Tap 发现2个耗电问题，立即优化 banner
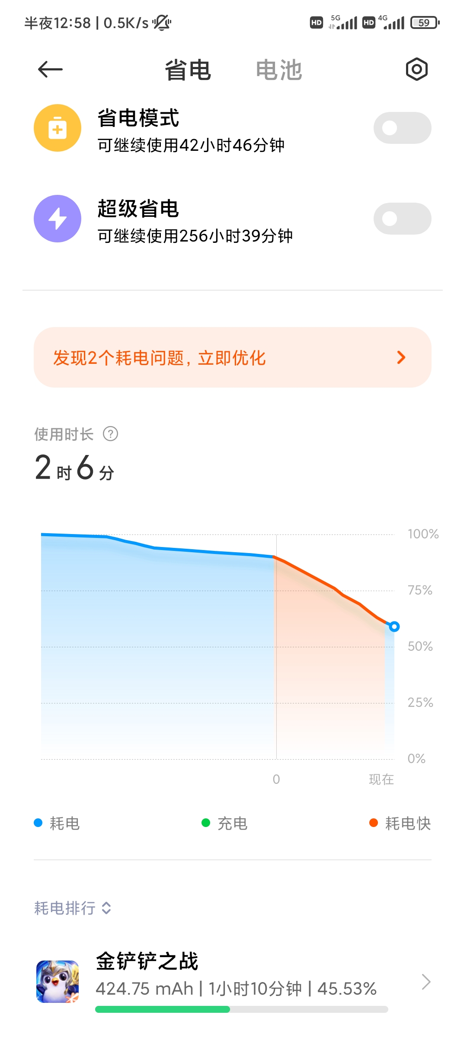 coord(233,357)
